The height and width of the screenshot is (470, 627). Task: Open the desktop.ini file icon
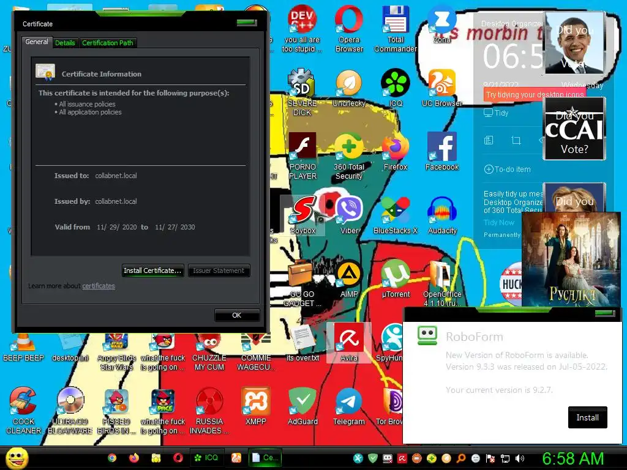[x=70, y=348]
